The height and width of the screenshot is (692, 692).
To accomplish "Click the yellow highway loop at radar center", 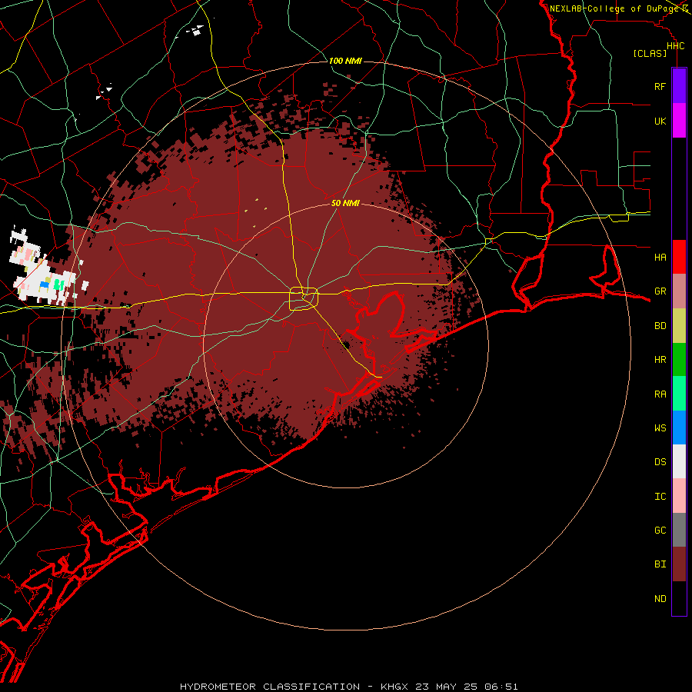I will click(x=304, y=299).
